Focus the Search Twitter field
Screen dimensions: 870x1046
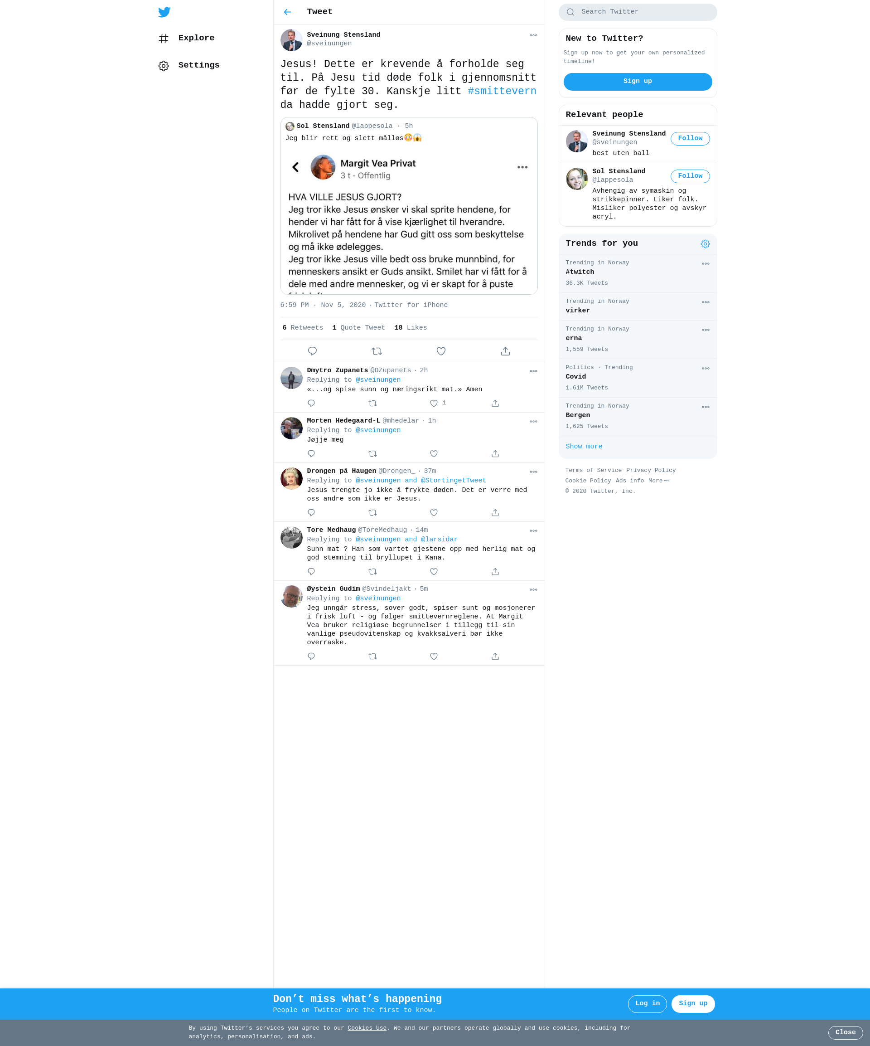coord(638,12)
